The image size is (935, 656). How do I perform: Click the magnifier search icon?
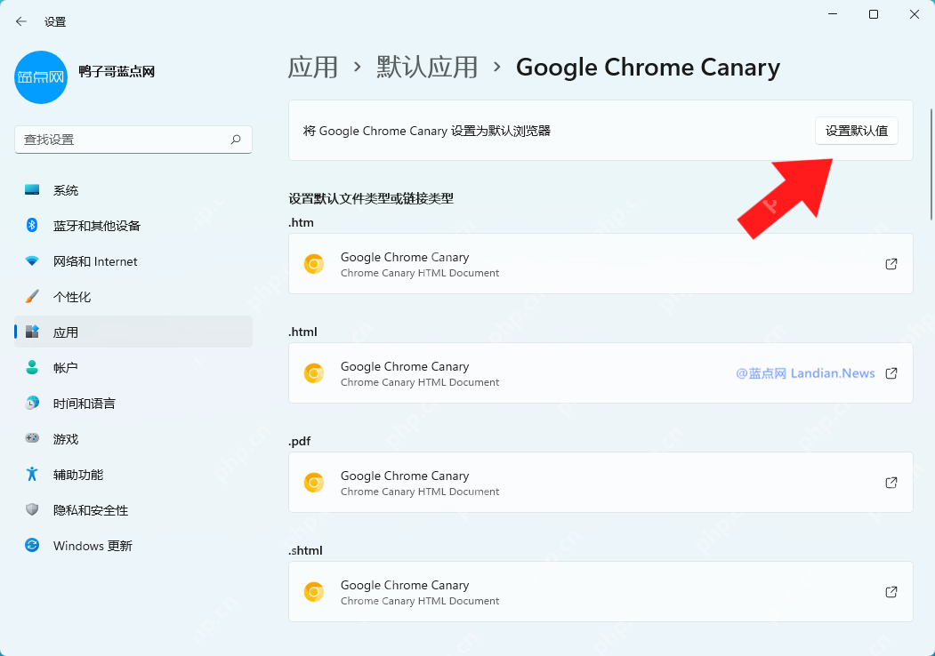pos(236,140)
